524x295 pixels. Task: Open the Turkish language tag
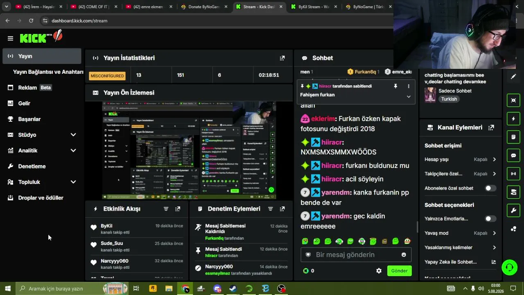coord(449,99)
